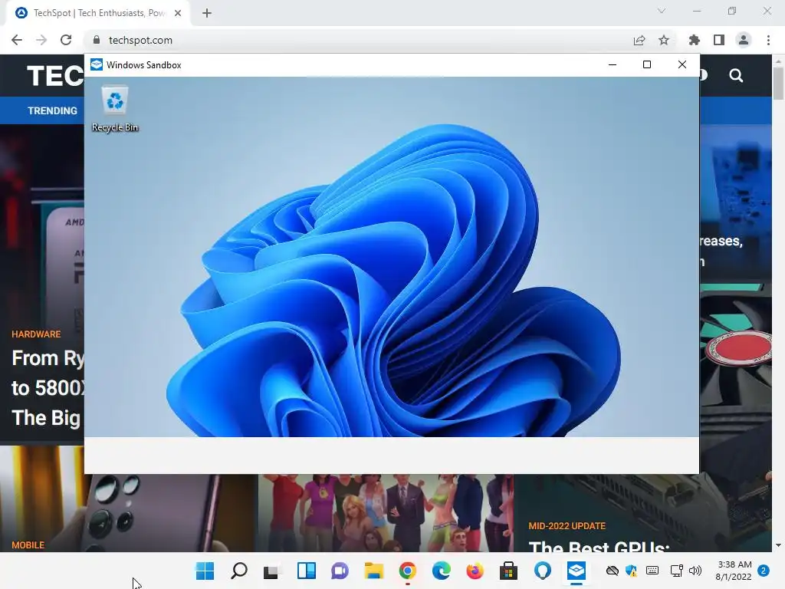Click the site lock icon
785x589 pixels.
click(97, 40)
